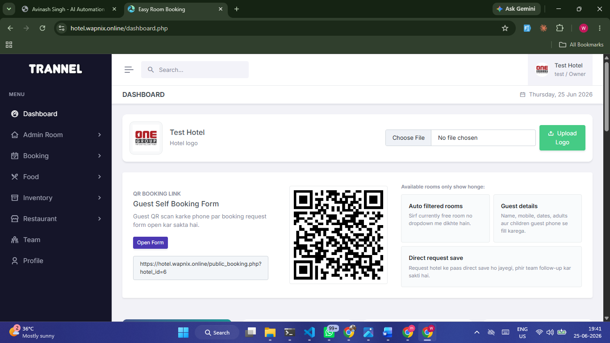Click the Inventory box icon
The width and height of the screenshot is (610, 343).
point(15,198)
